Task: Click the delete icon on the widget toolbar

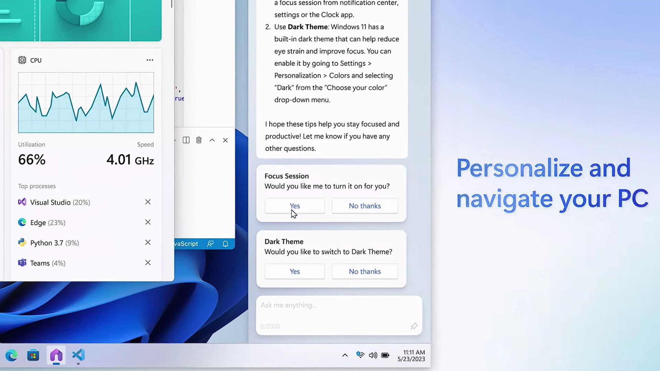Action: 199,140
